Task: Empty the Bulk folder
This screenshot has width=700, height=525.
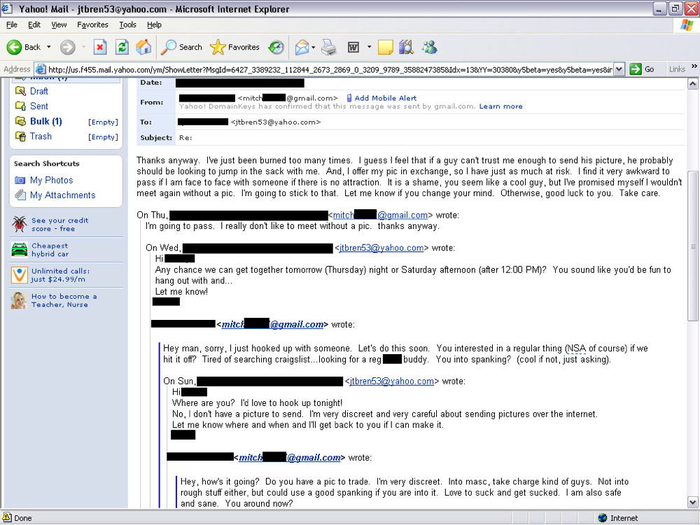Action: click(103, 122)
